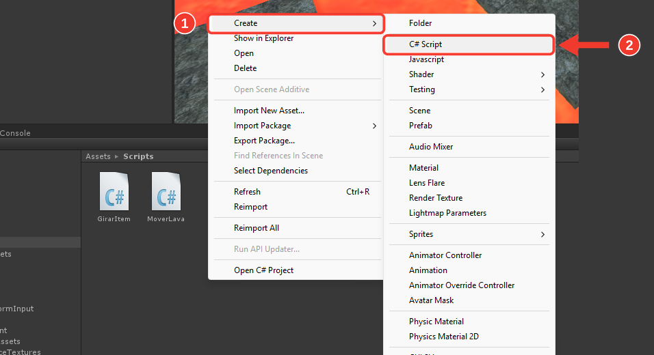Click Open C# Project

pyautogui.click(x=296, y=270)
